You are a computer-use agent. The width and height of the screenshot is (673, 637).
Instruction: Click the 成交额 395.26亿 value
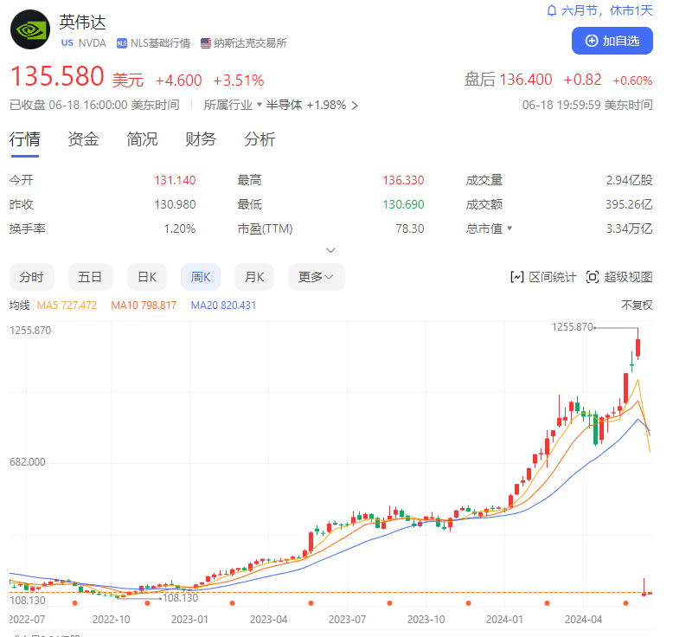click(x=629, y=204)
